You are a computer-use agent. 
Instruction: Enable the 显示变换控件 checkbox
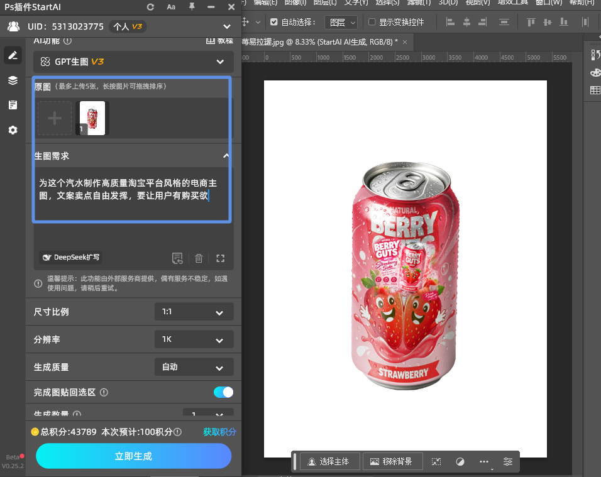372,22
